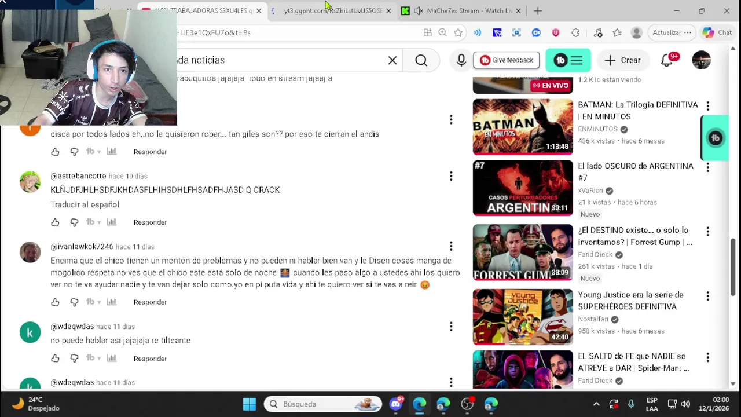Screen dimensions: 741x417
Task: Click the Actualizar browser button
Action: tap(672, 32)
